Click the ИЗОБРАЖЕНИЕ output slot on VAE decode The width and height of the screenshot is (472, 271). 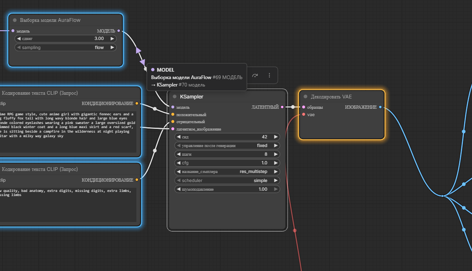(381, 107)
